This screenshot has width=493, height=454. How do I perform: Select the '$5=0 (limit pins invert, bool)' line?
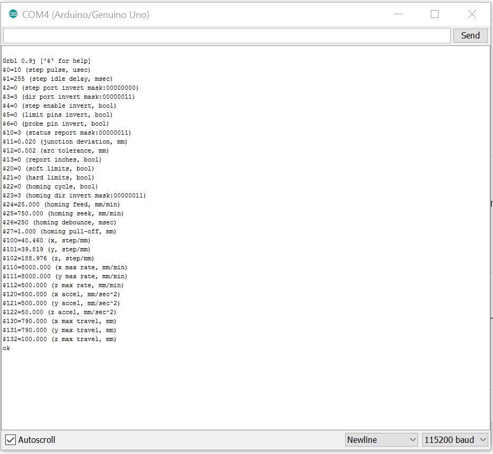click(x=58, y=115)
